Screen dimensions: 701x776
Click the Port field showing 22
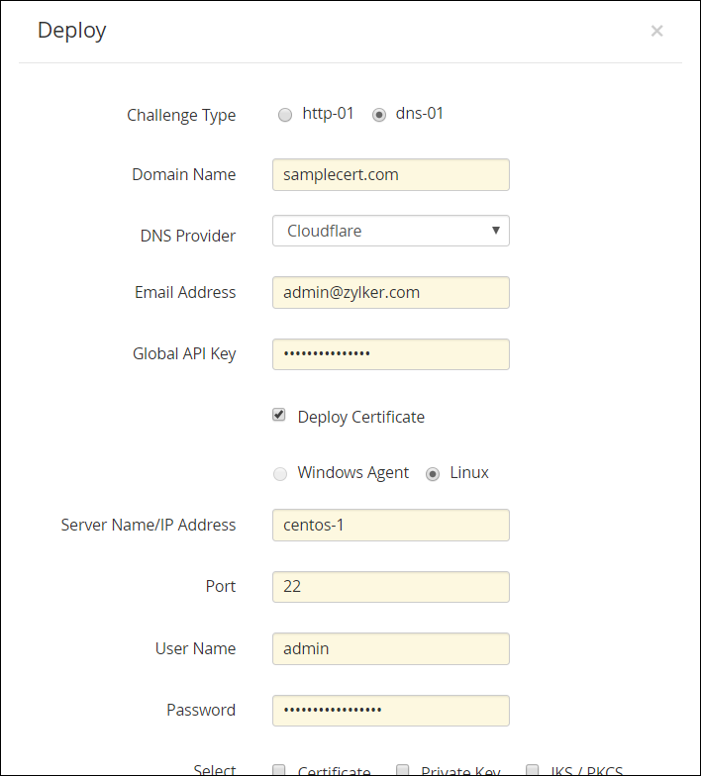(x=390, y=586)
